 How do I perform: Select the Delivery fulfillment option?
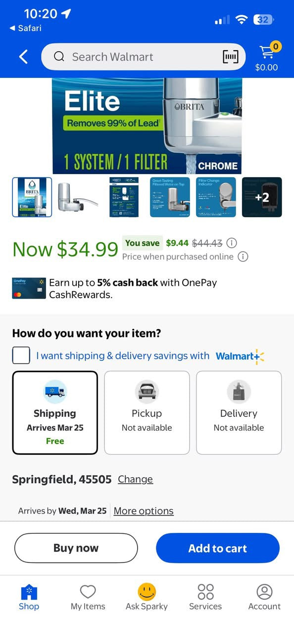[239, 413]
